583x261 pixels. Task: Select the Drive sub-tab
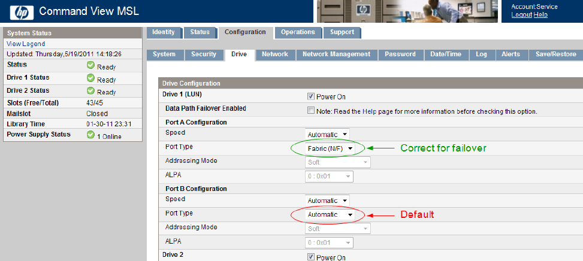click(x=239, y=54)
